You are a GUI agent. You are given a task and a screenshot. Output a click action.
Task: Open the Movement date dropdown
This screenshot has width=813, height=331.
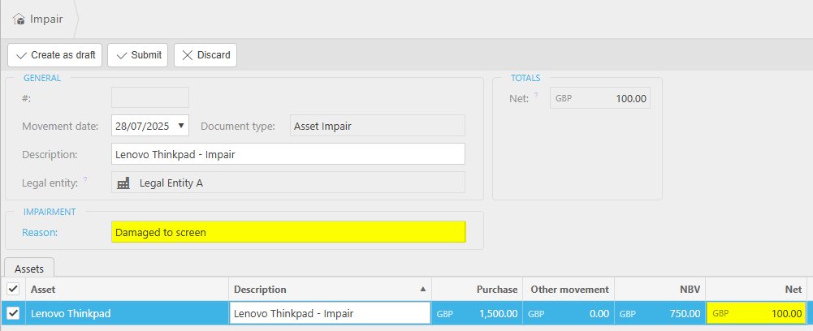[180, 126]
